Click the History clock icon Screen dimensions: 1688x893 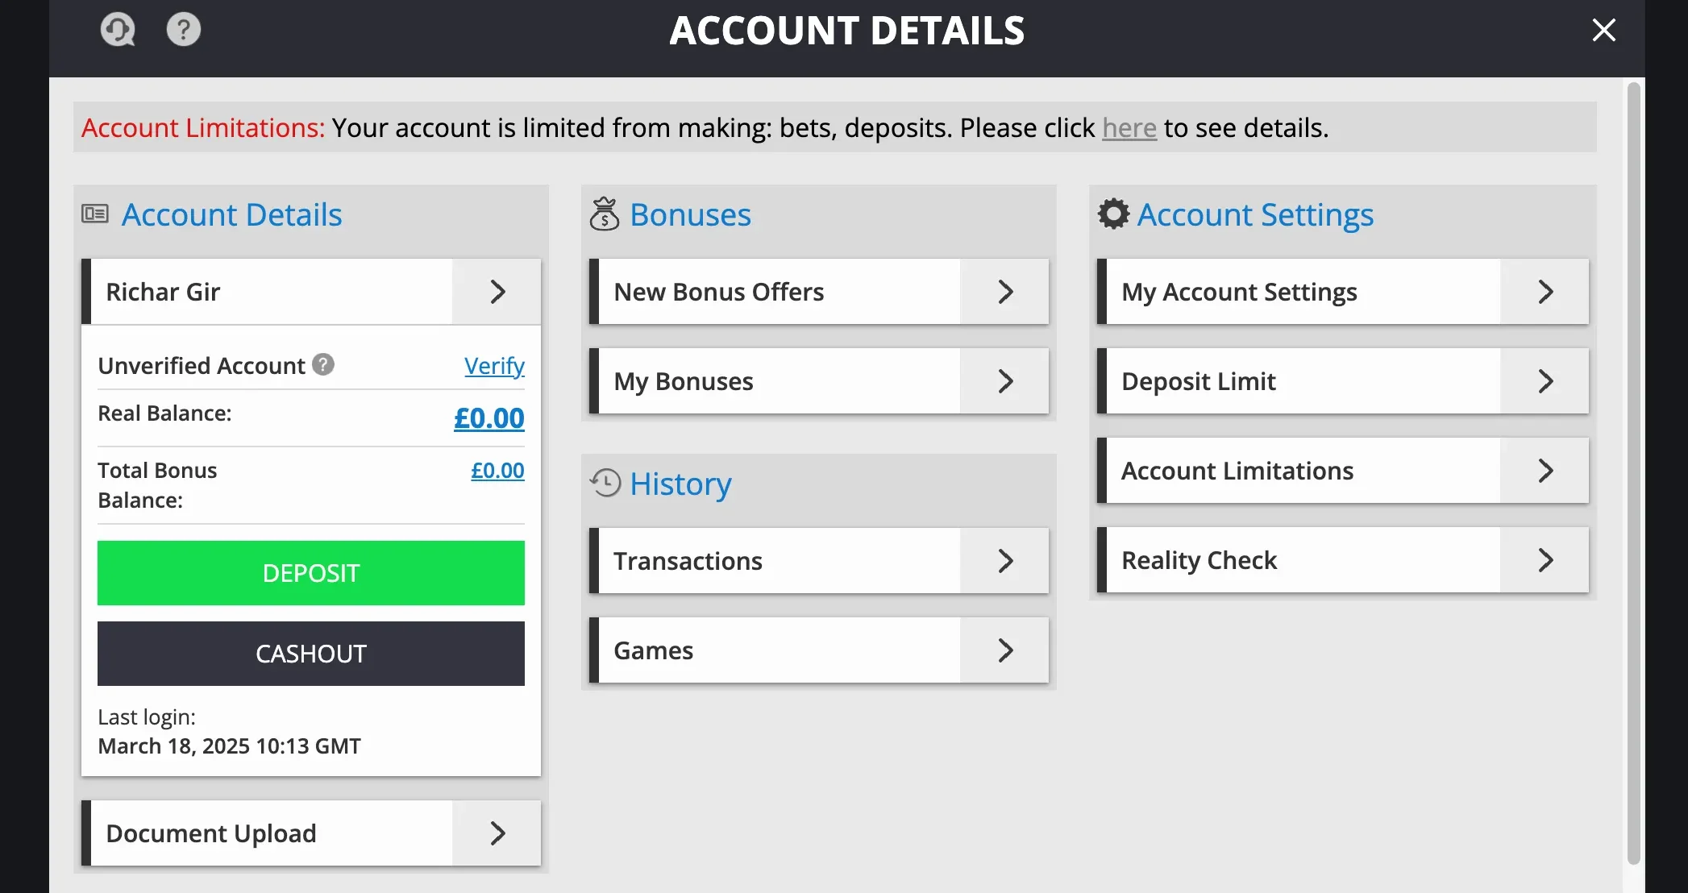pos(605,483)
